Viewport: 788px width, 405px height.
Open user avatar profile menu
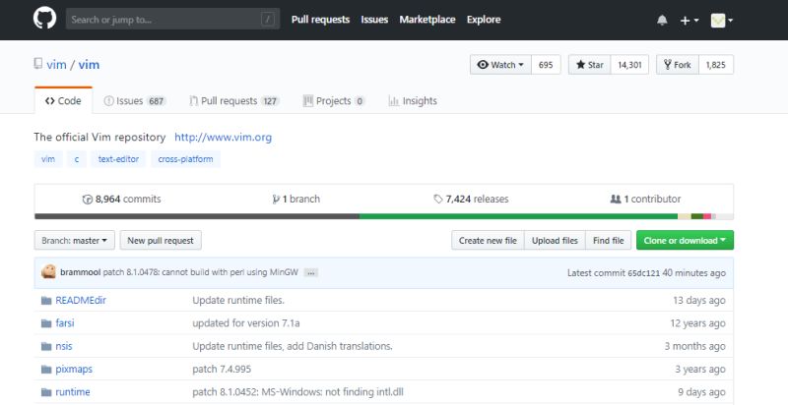click(722, 20)
